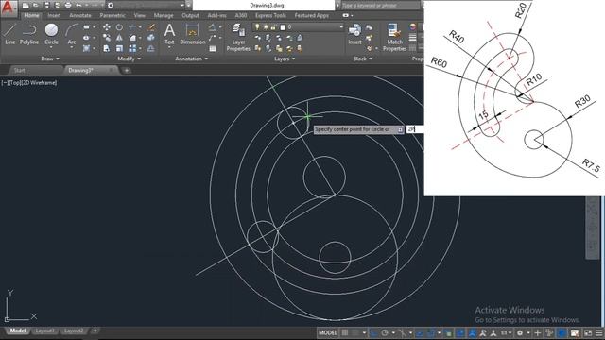Switch to the View ribbon tab
Viewport: 605px width, 340px height.
tap(139, 15)
